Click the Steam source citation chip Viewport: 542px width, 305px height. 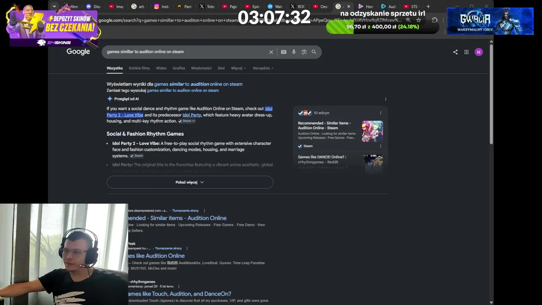click(136, 156)
